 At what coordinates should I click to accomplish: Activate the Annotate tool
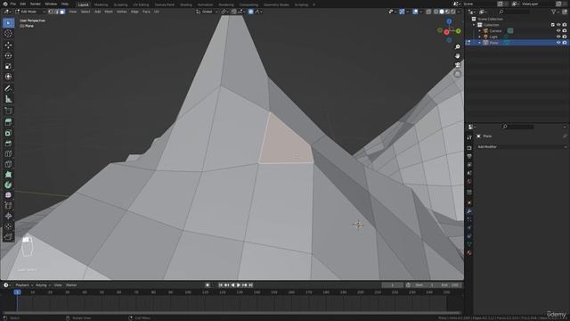click(x=8, y=88)
